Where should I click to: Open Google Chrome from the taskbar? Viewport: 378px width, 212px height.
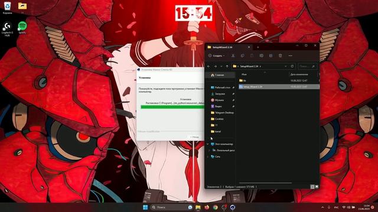[x=215, y=207]
